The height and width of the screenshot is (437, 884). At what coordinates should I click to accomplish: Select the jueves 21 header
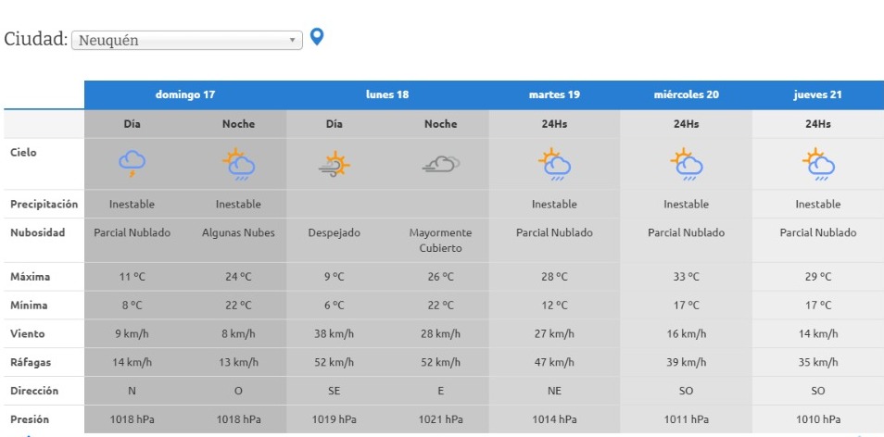coord(817,95)
